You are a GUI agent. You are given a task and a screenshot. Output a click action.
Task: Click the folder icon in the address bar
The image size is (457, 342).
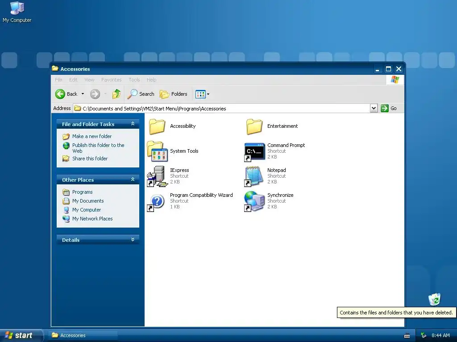click(77, 109)
